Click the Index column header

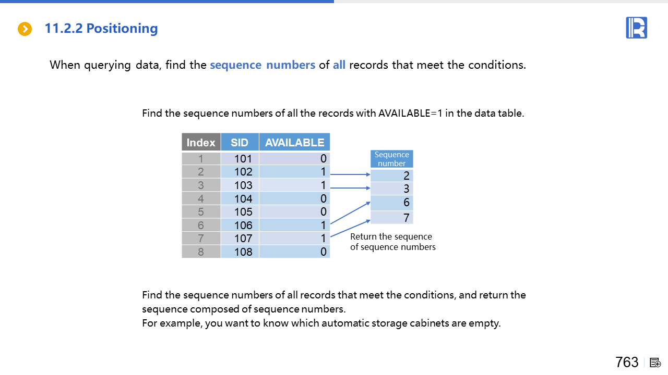[201, 142]
